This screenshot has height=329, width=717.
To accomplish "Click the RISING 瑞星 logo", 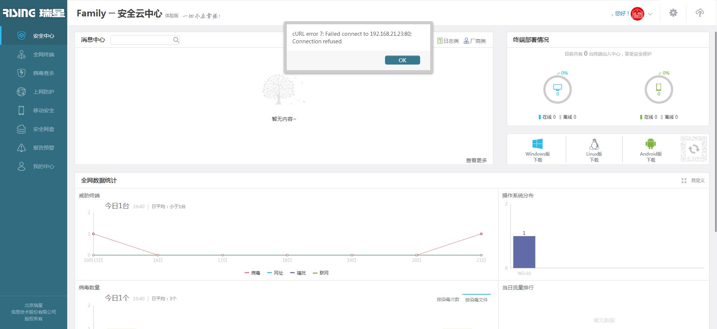I will 34,13.
